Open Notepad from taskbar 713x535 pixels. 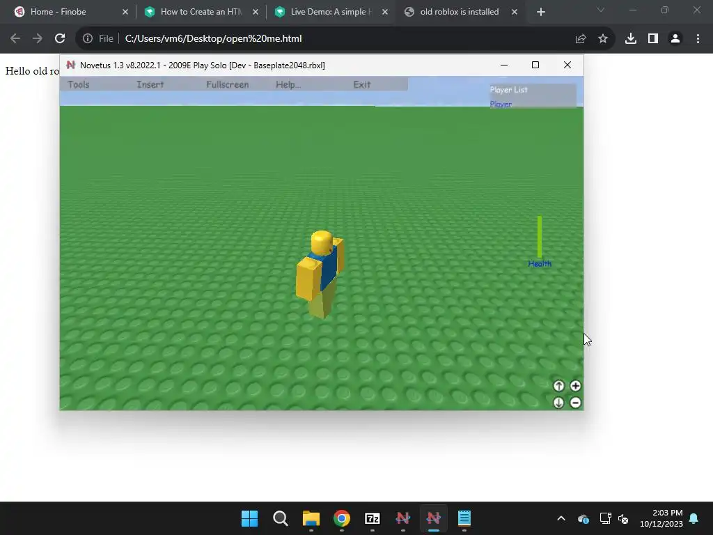[x=464, y=518]
